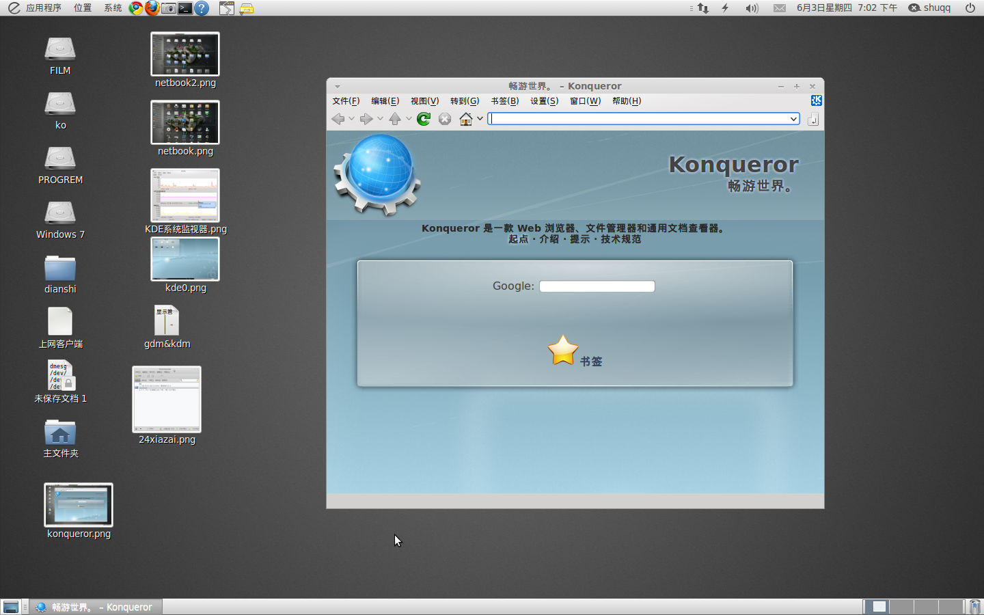Open the 设置(S) menu
This screenshot has height=615, width=984.
pos(544,100)
